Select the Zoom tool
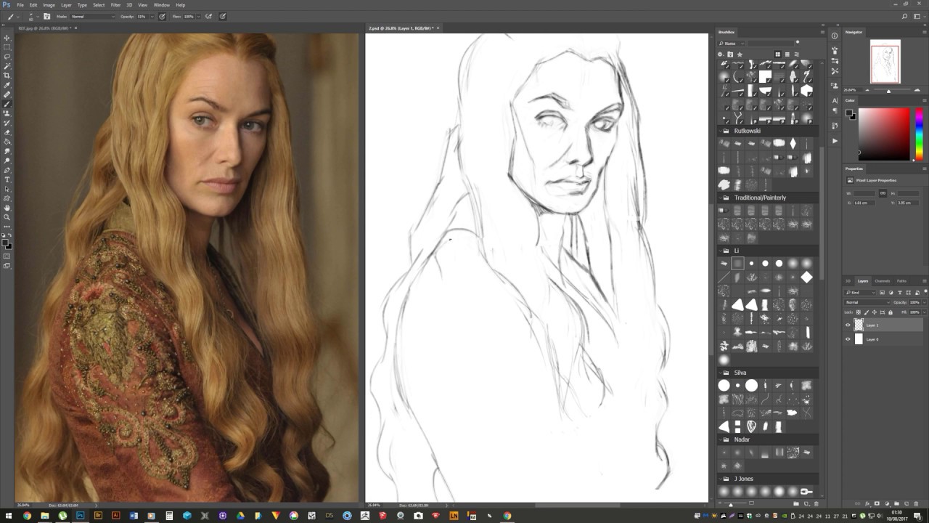This screenshot has width=929, height=523. 7,217
